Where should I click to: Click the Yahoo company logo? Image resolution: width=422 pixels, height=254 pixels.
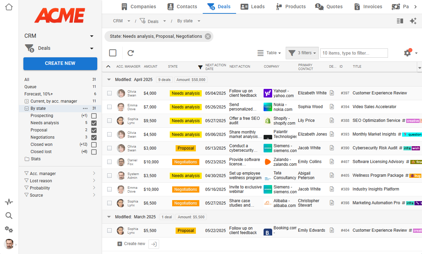268,93
